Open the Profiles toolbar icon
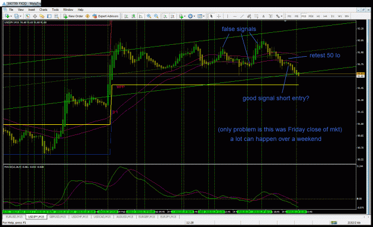The height and width of the screenshot is (227, 373). coord(17,16)
